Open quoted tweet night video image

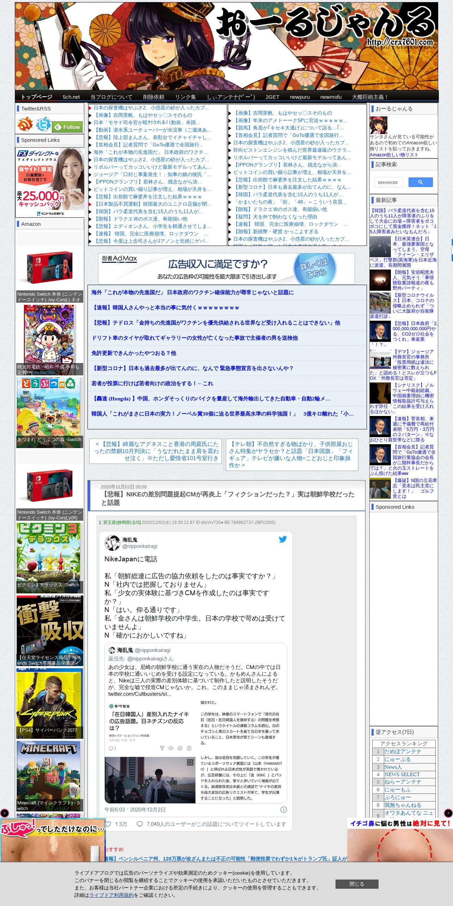[150, 780]
